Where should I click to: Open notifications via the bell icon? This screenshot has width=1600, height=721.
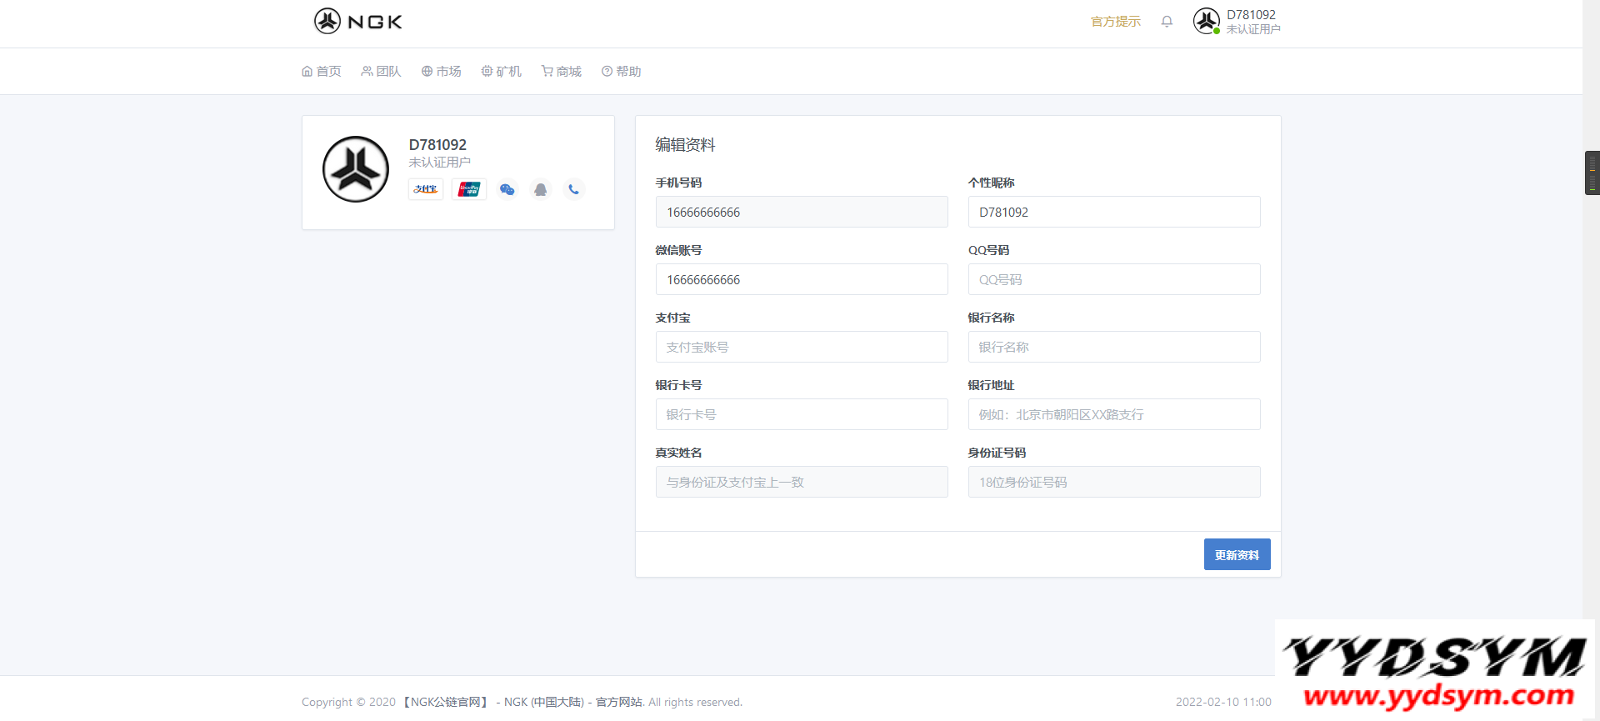click(1167, 22)
